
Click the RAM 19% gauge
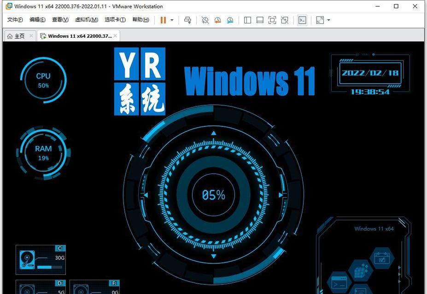tap(43, 153)
